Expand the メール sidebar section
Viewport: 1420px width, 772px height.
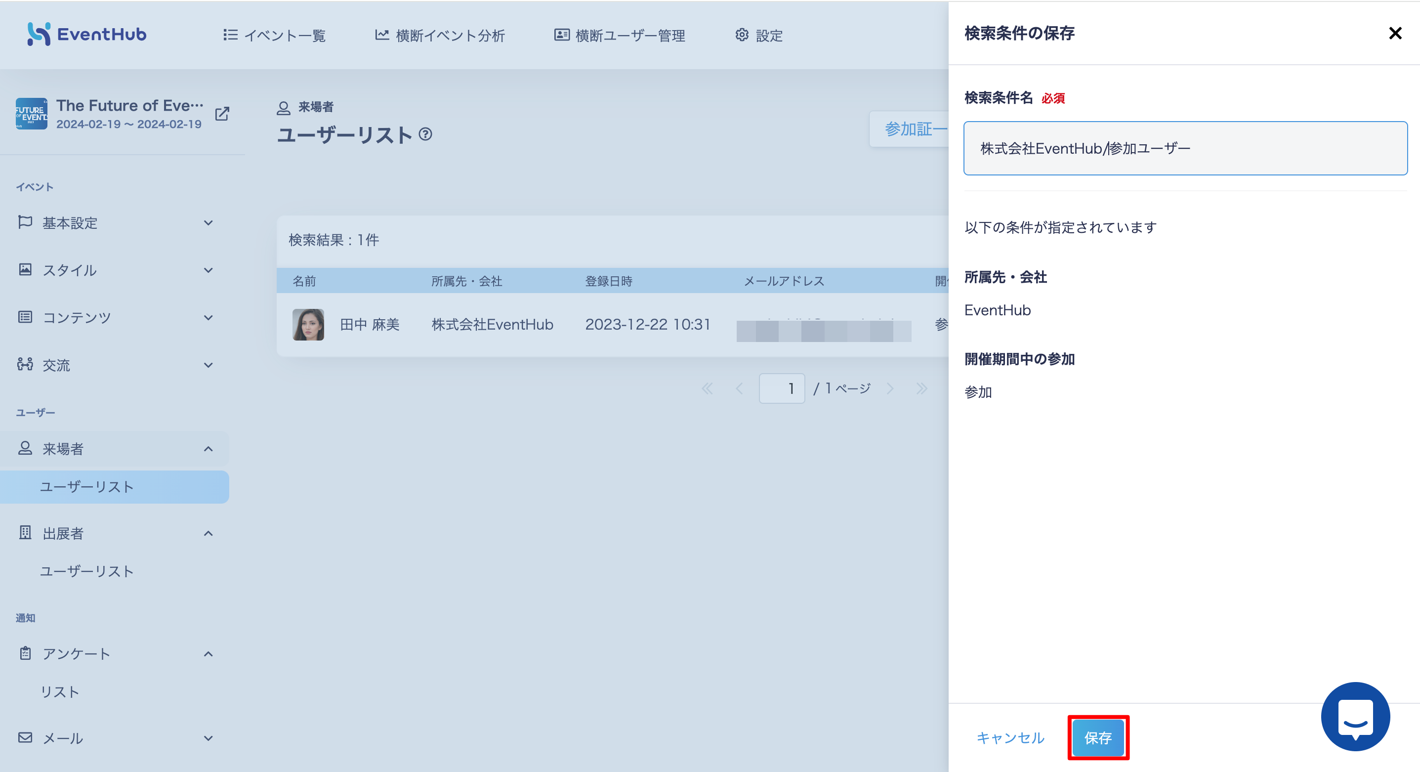point(209,738)
